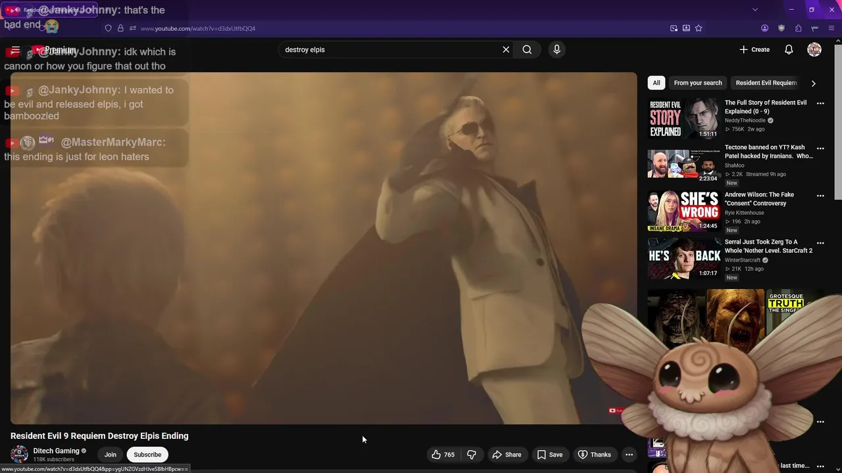Open the browser application menu

(x=832, y=28)
